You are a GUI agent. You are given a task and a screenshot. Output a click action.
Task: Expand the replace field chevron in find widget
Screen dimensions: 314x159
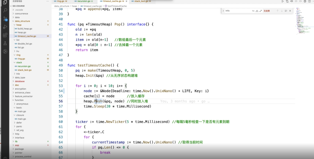[x=223, y=11]
